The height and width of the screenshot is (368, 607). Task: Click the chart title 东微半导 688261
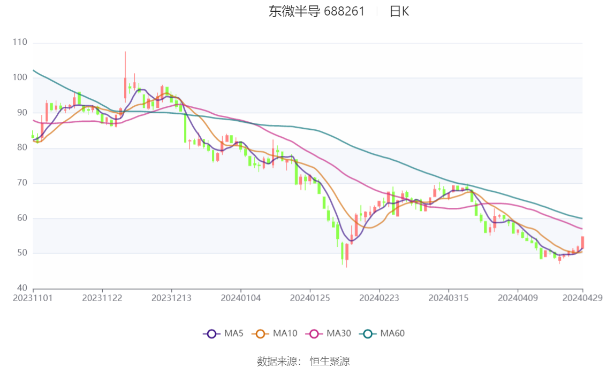click(316, 12)
